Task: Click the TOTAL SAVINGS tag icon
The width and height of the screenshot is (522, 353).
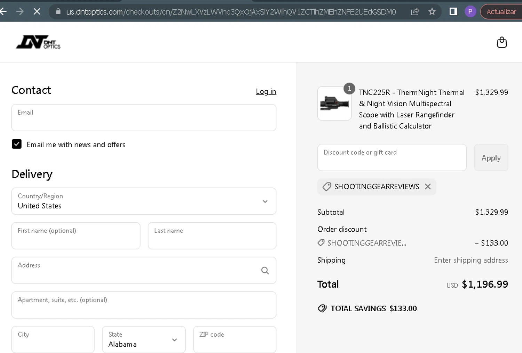Action: (322, 308)
